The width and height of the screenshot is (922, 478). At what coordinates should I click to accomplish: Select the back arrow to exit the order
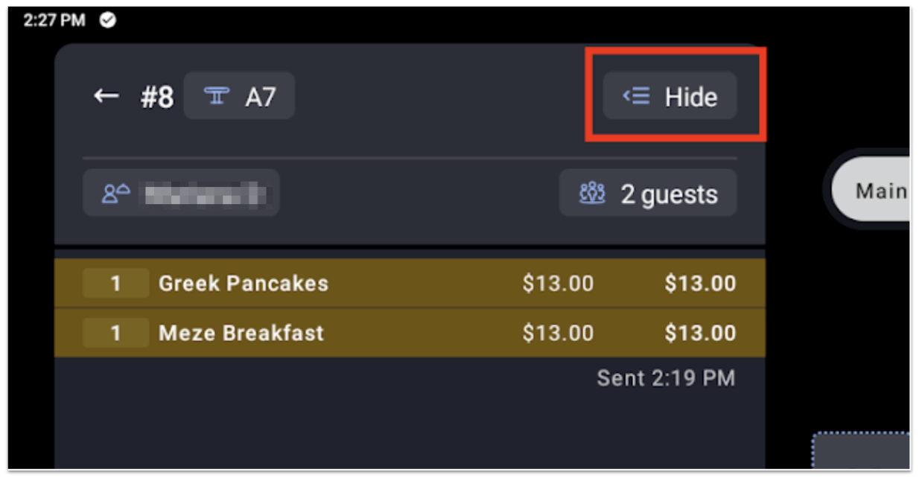104,95
